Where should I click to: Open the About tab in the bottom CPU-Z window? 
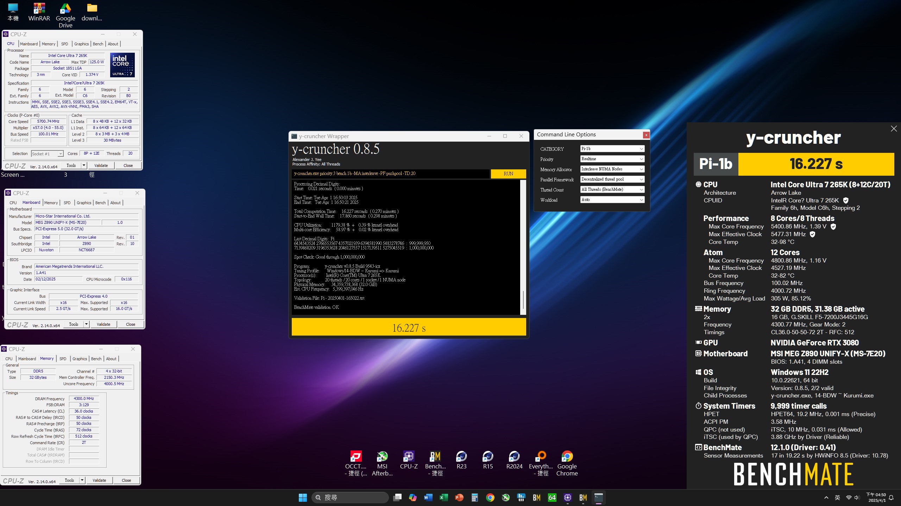(111, 359)
